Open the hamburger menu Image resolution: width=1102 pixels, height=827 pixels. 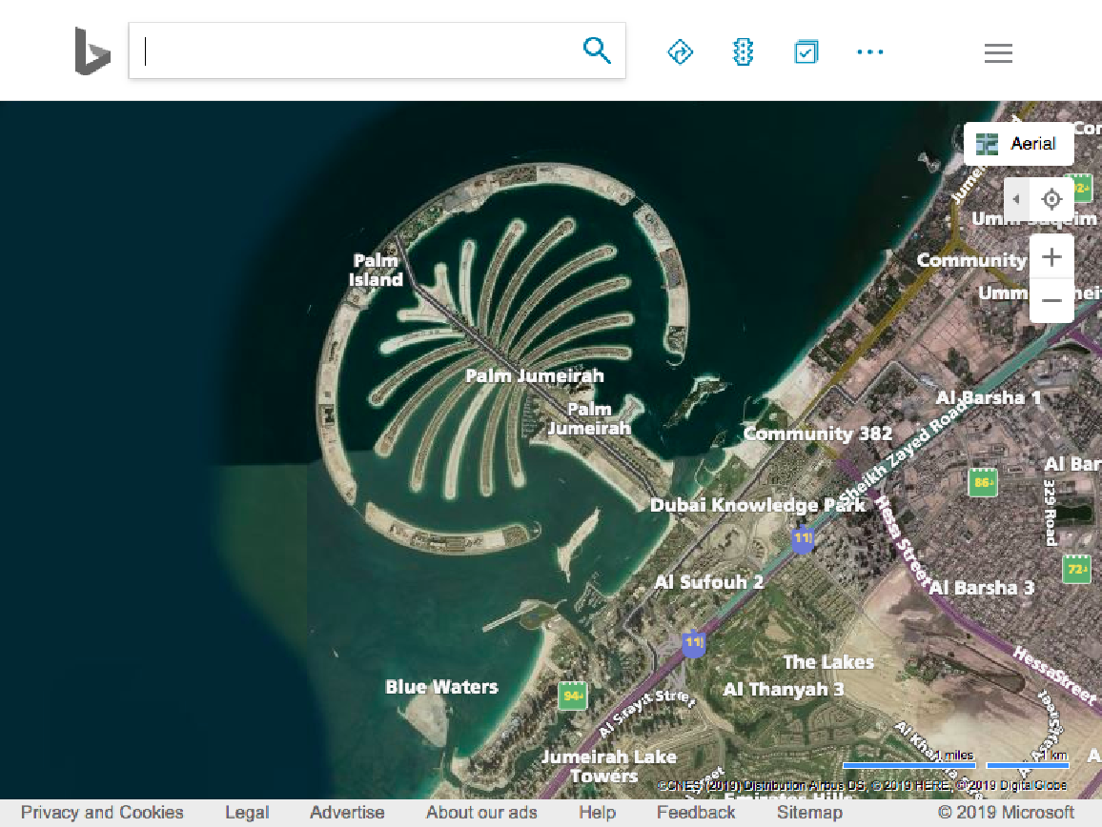(x=998, y=53)
